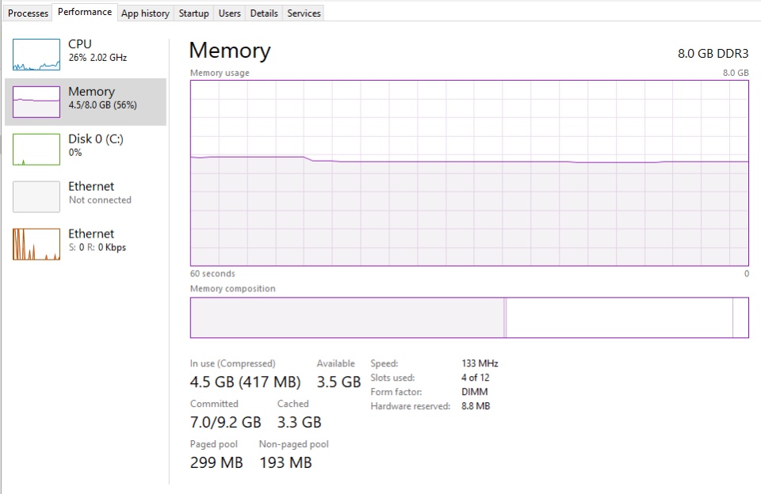
Task: Open the Startup tab
Action: 193,13
